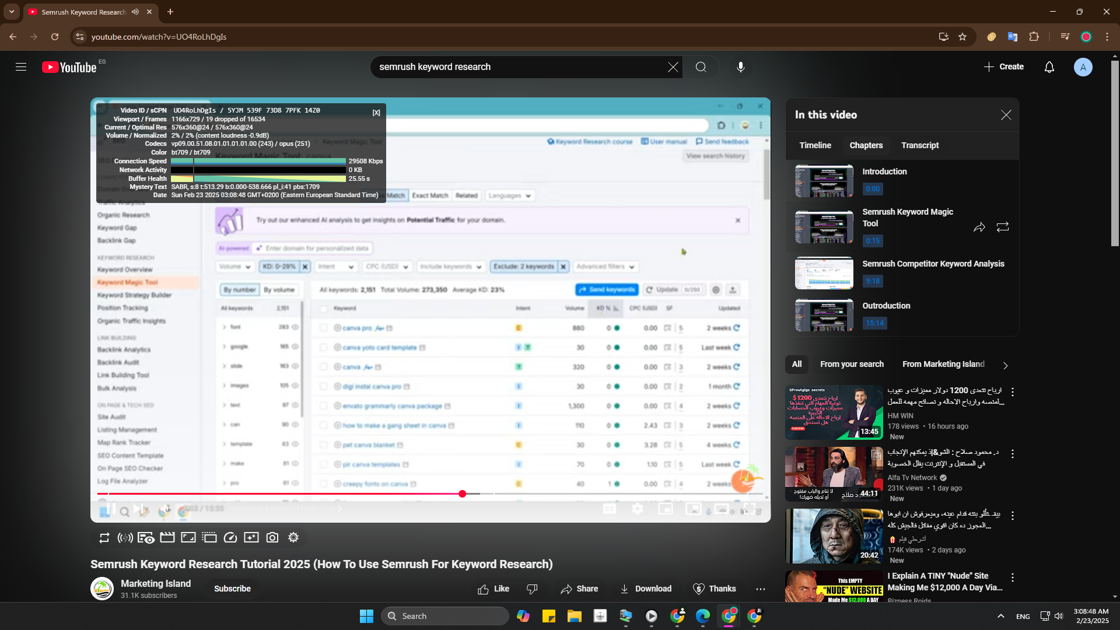Viewport: 1120px width, 630px height.
Task: Open the options menu for the HM WIN video
Action: tap(1013, 393)
